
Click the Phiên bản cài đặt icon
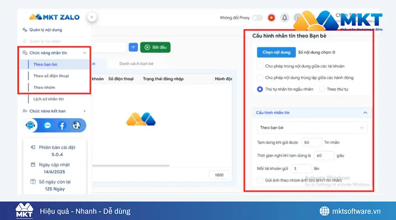33,147
